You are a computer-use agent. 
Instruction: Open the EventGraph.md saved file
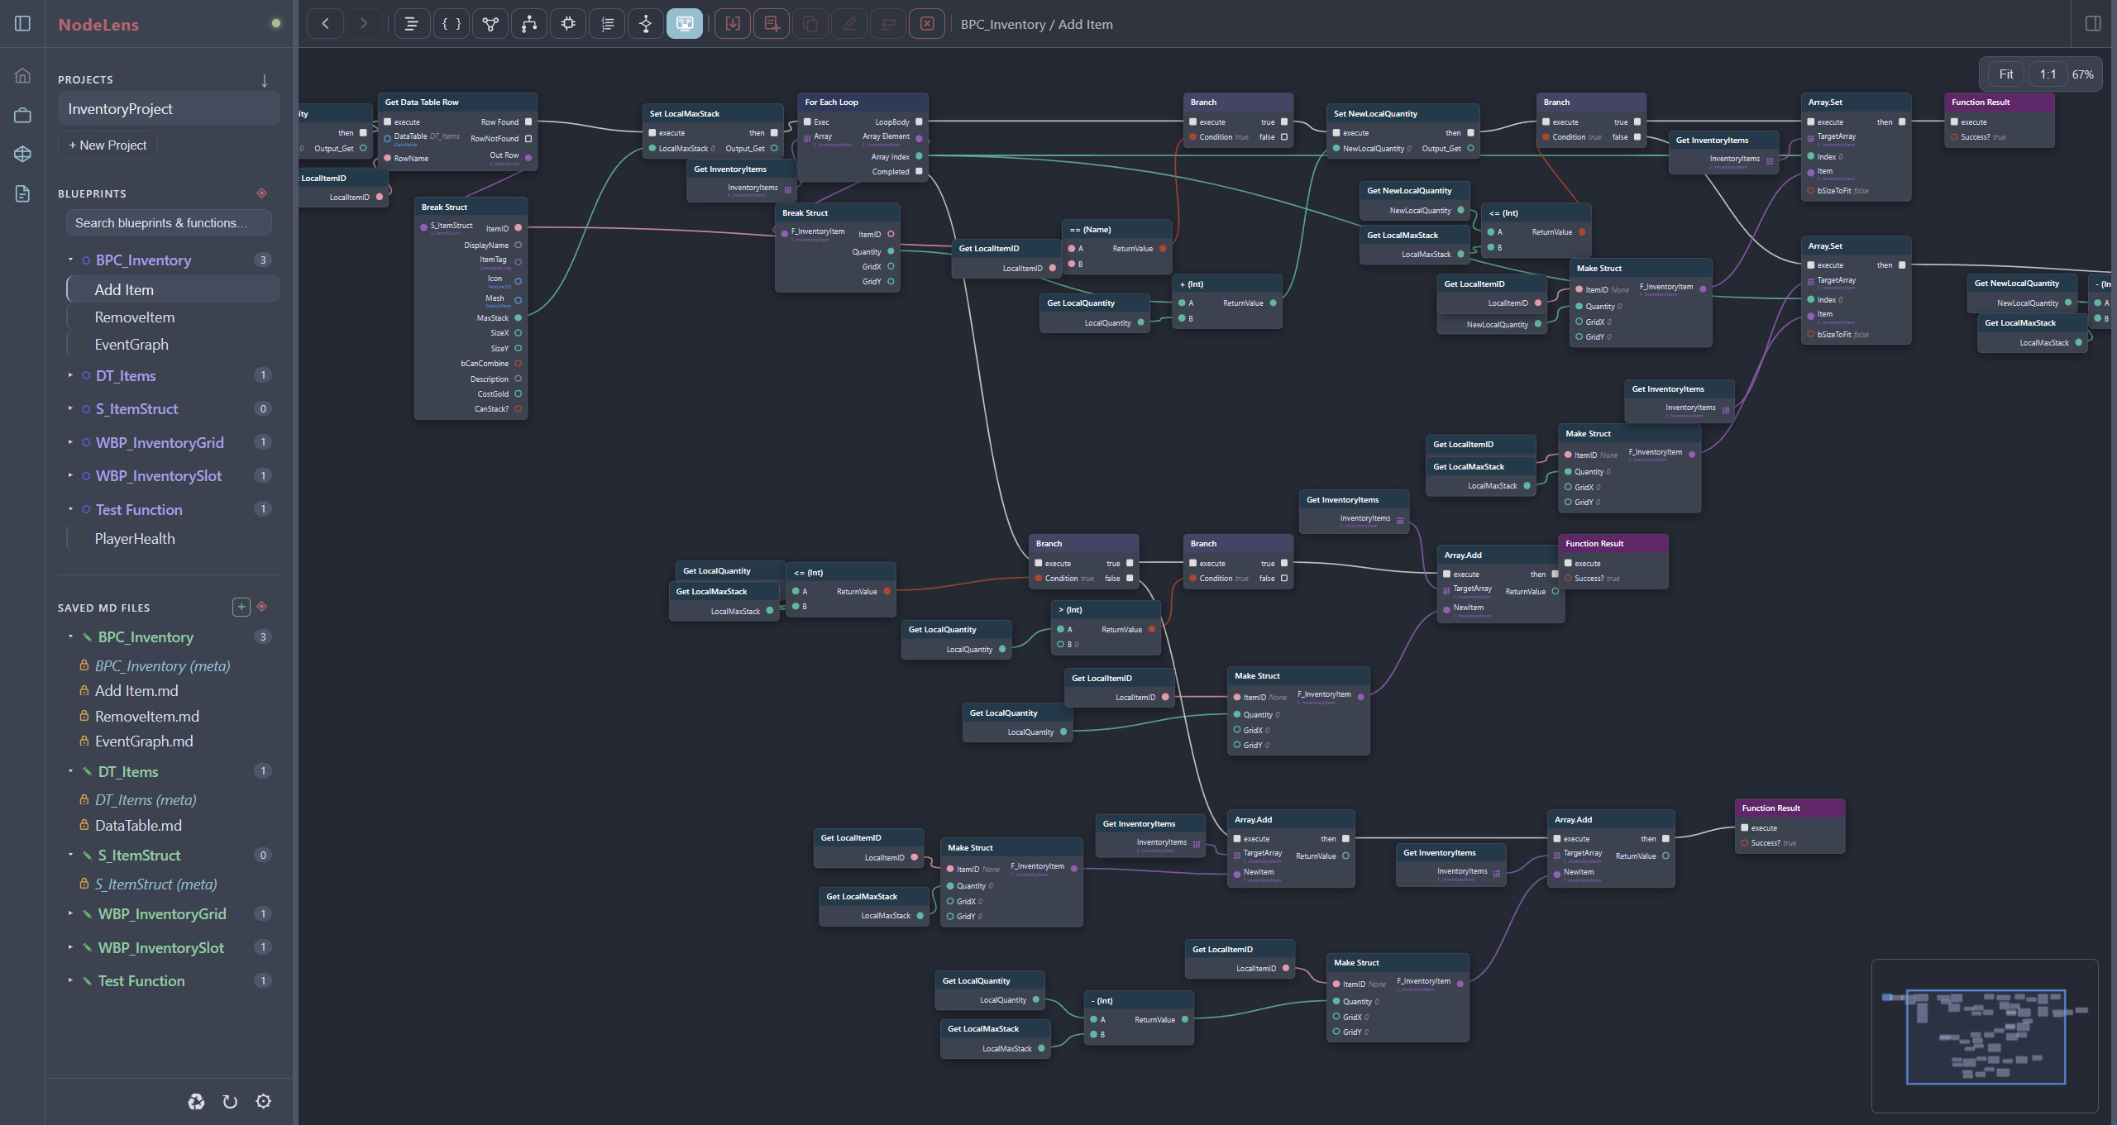[144, 741]
